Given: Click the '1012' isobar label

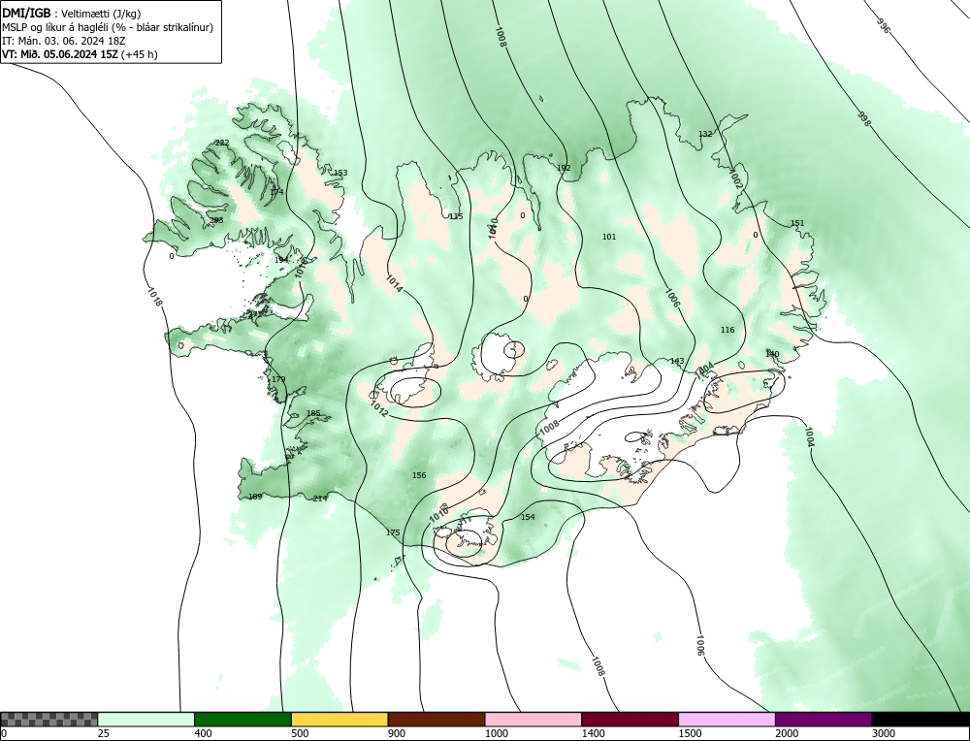Looking at the screenshot, I should point(378,409).
